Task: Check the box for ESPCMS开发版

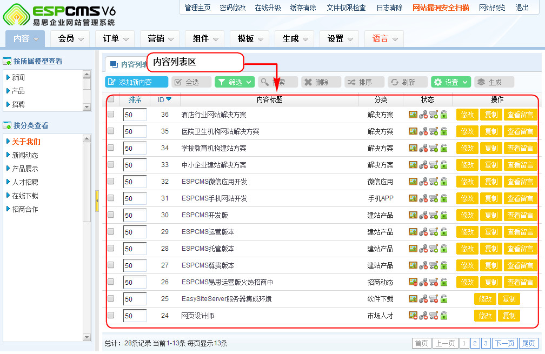Action: click(x=111, y=215)
